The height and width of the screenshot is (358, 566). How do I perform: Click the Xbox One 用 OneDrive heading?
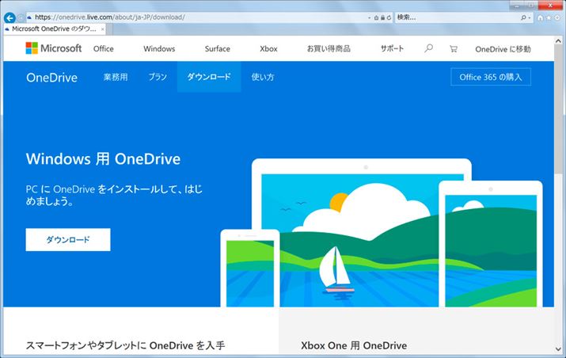[x=354, y=345]
